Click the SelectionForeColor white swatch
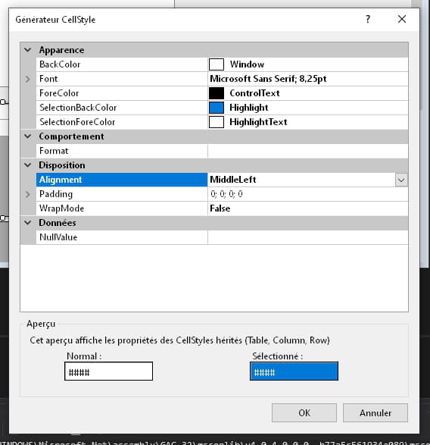 (217, 122)
